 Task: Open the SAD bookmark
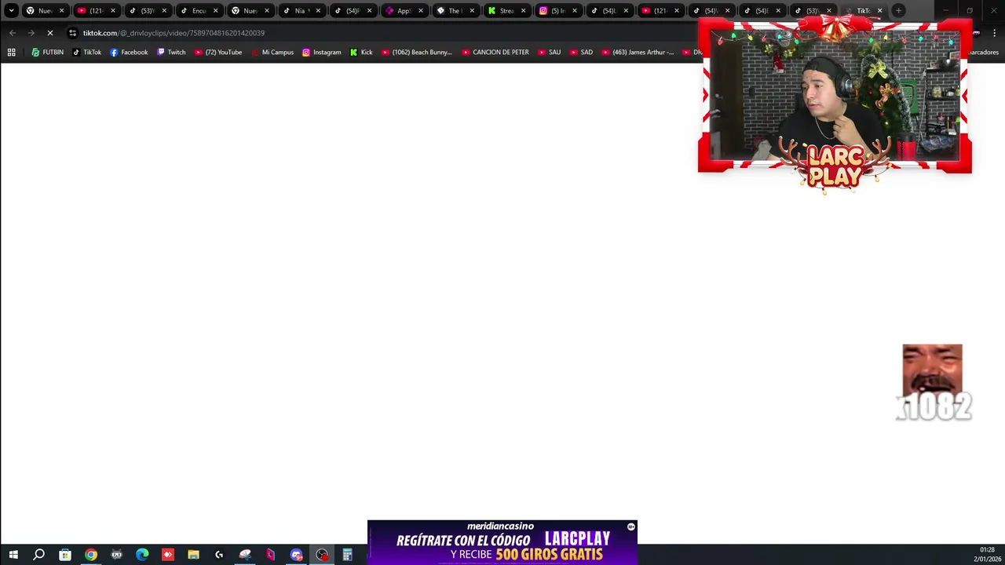pyautogui.click(x=581, y=53)
